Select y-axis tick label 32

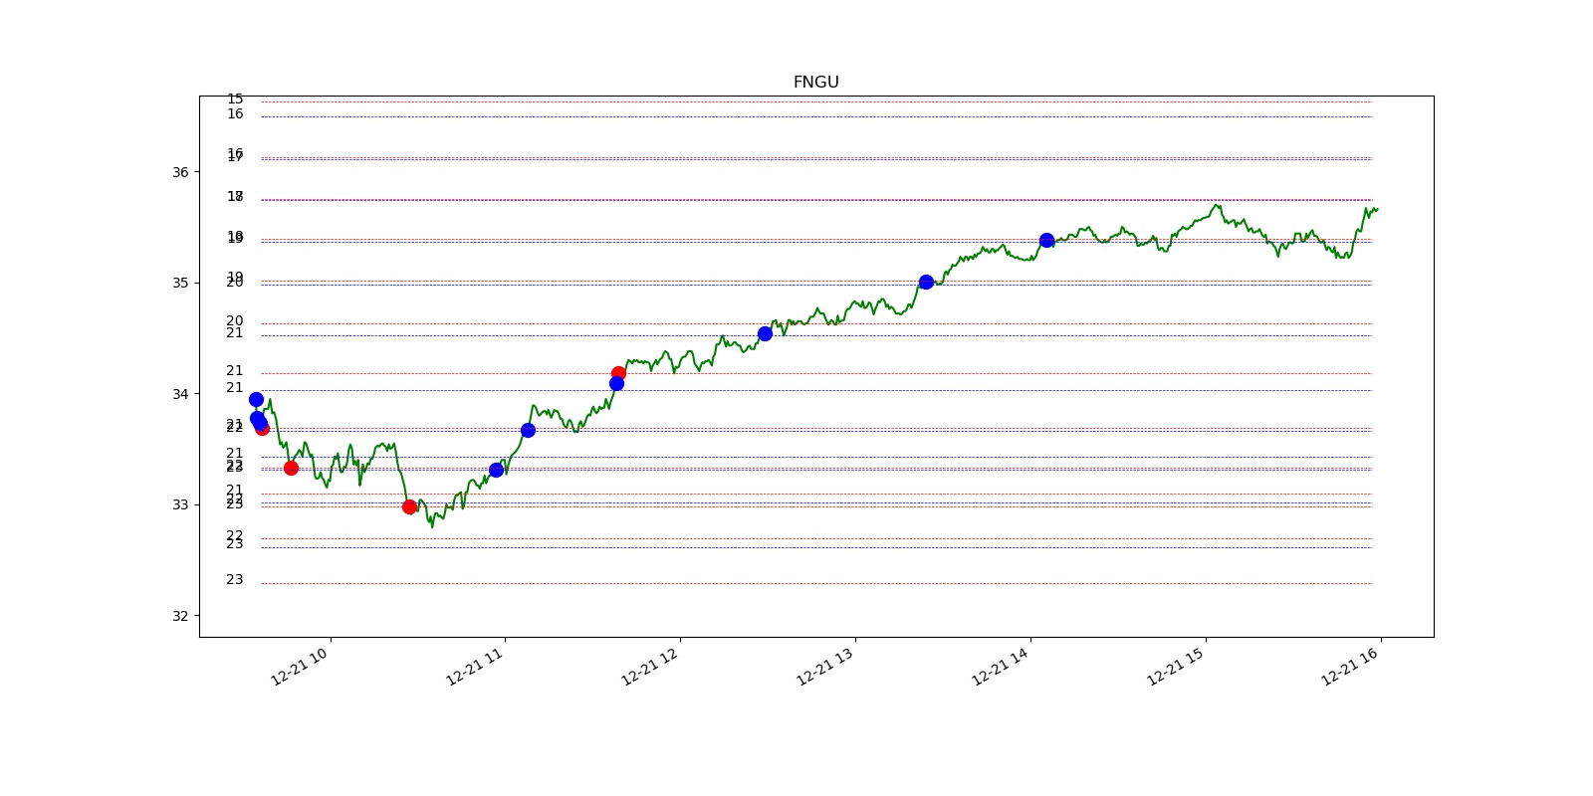pyautogui.click(x=180, y=616)
